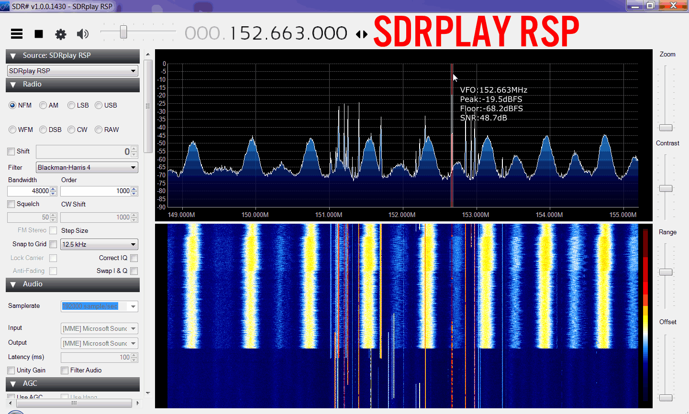Choose the USB radio mode
This screenshot has height=414, width=689.
[x=99, y=105]
